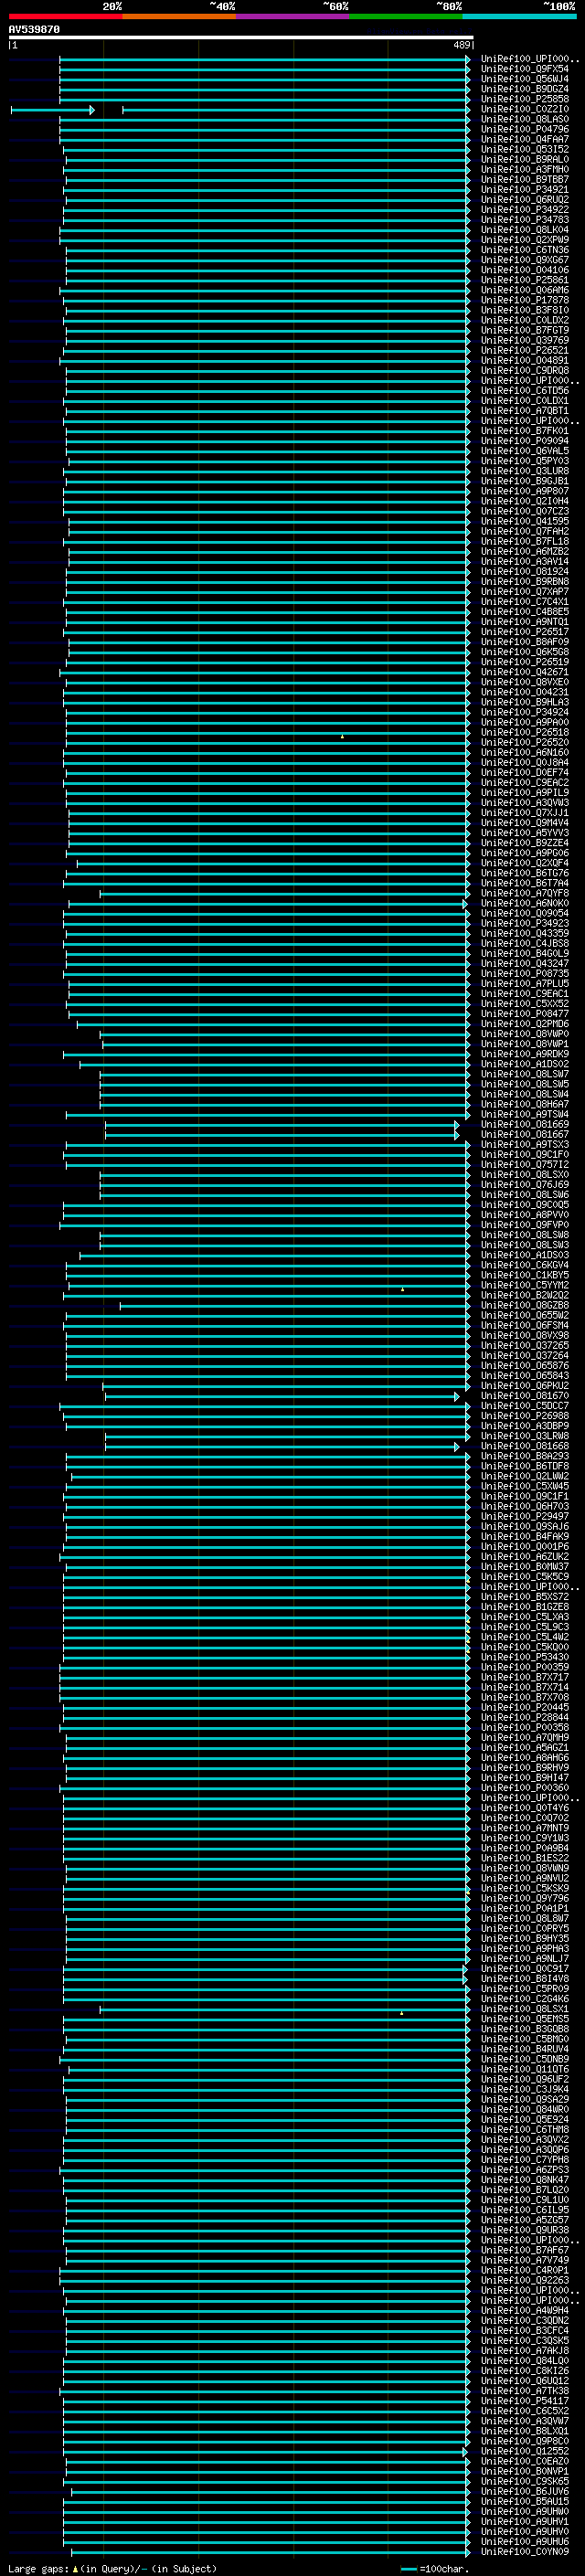The width and height of the screenshot is (585, 2576).
Task: Select hit label UniRef100_Q6VAL5
Action: pos(524,450)
